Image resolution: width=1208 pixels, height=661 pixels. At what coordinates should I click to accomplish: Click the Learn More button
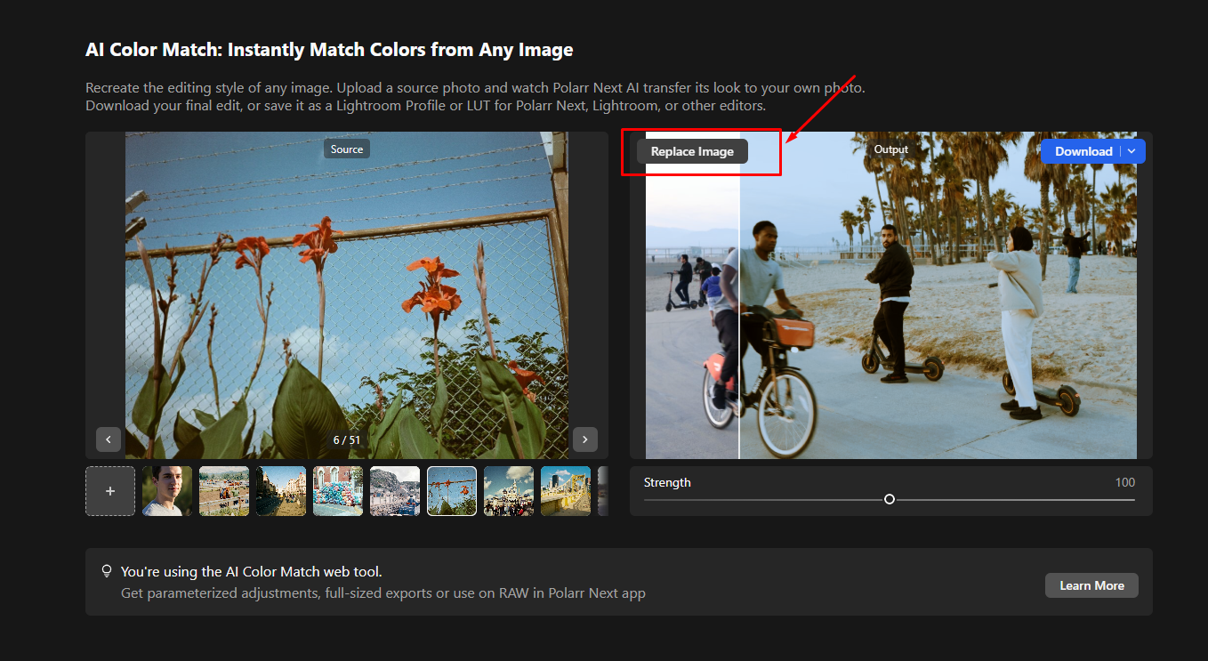tap(1091, 584)
